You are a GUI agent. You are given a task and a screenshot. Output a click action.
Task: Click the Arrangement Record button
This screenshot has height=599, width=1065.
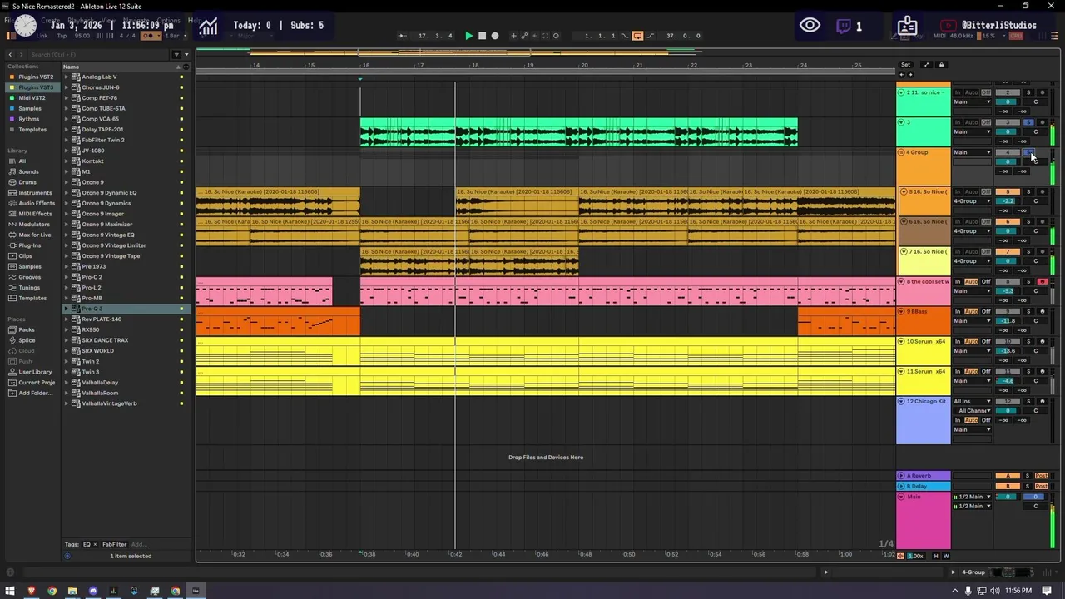pos(495,36)
